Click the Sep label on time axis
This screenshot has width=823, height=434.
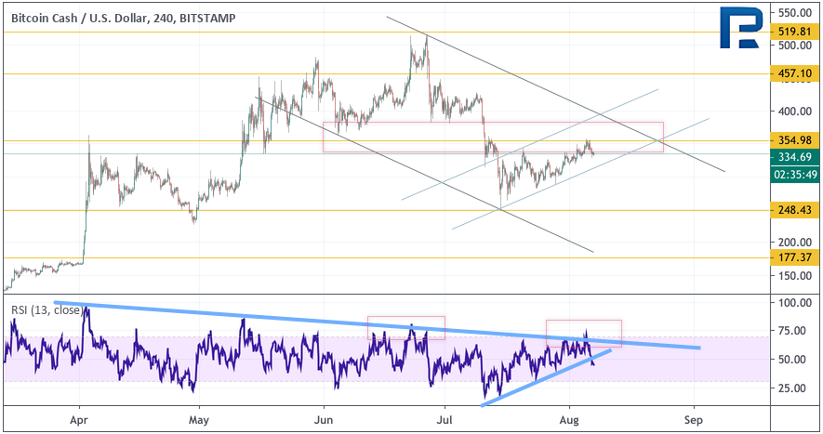[694, 420]
